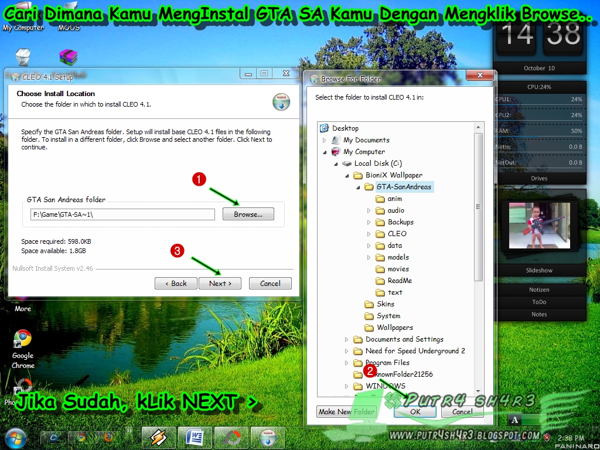The width and height of the screenshot is (600, 450).
Task: Click < Back in CLEO Setup
Action: pyautogui.click(x=176, y=283)
